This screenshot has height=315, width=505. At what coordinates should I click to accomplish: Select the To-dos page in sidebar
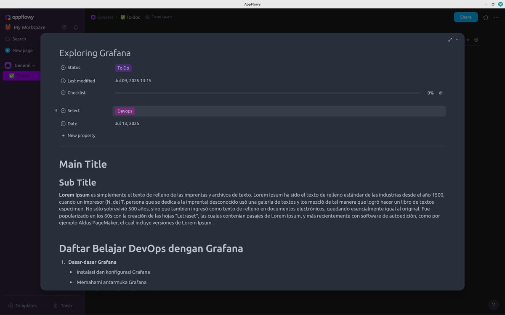tap(22, 76)
